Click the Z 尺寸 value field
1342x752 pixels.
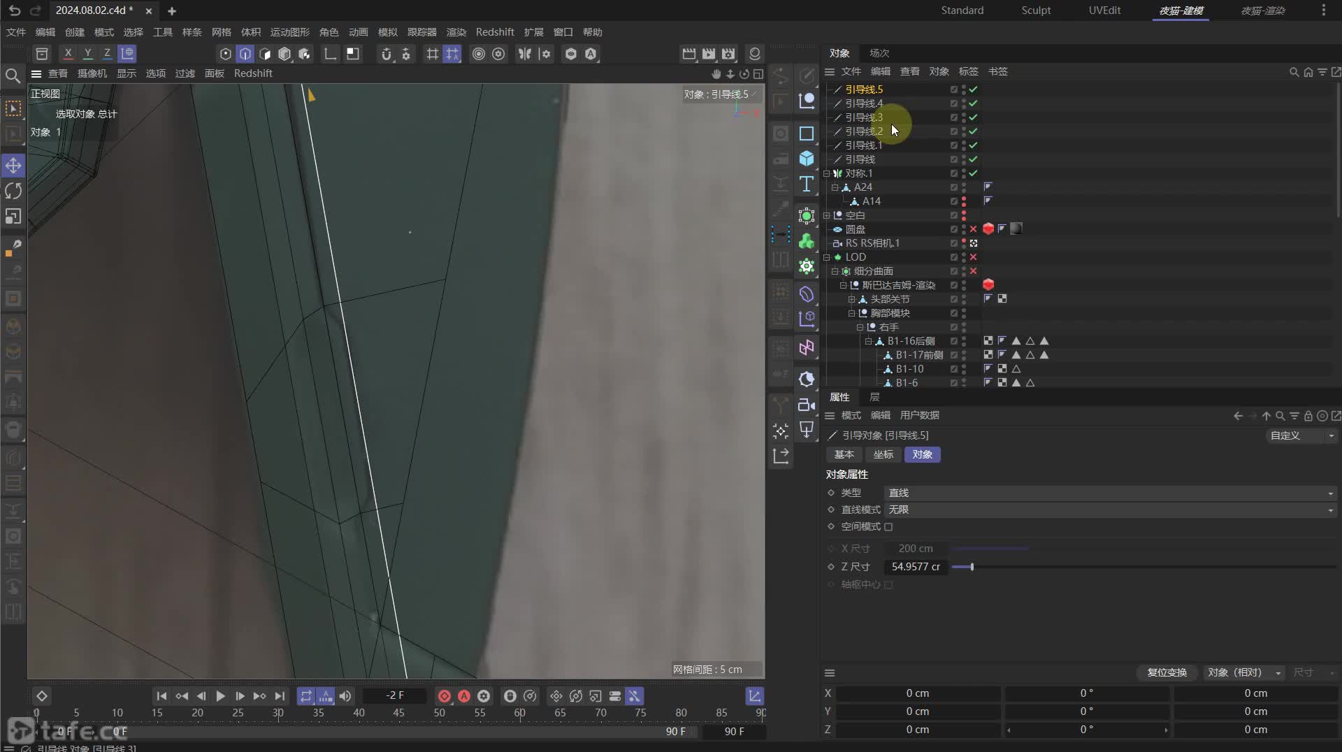pyautogui.click(x=916, y=567)
